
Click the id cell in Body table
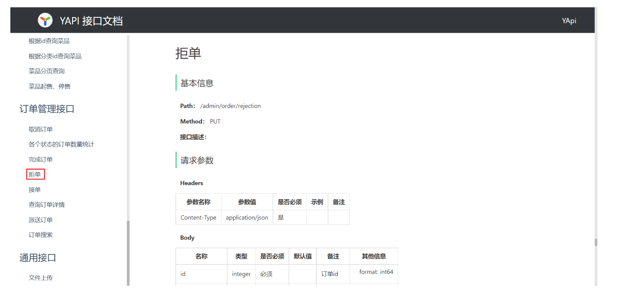tap(201, 274)
